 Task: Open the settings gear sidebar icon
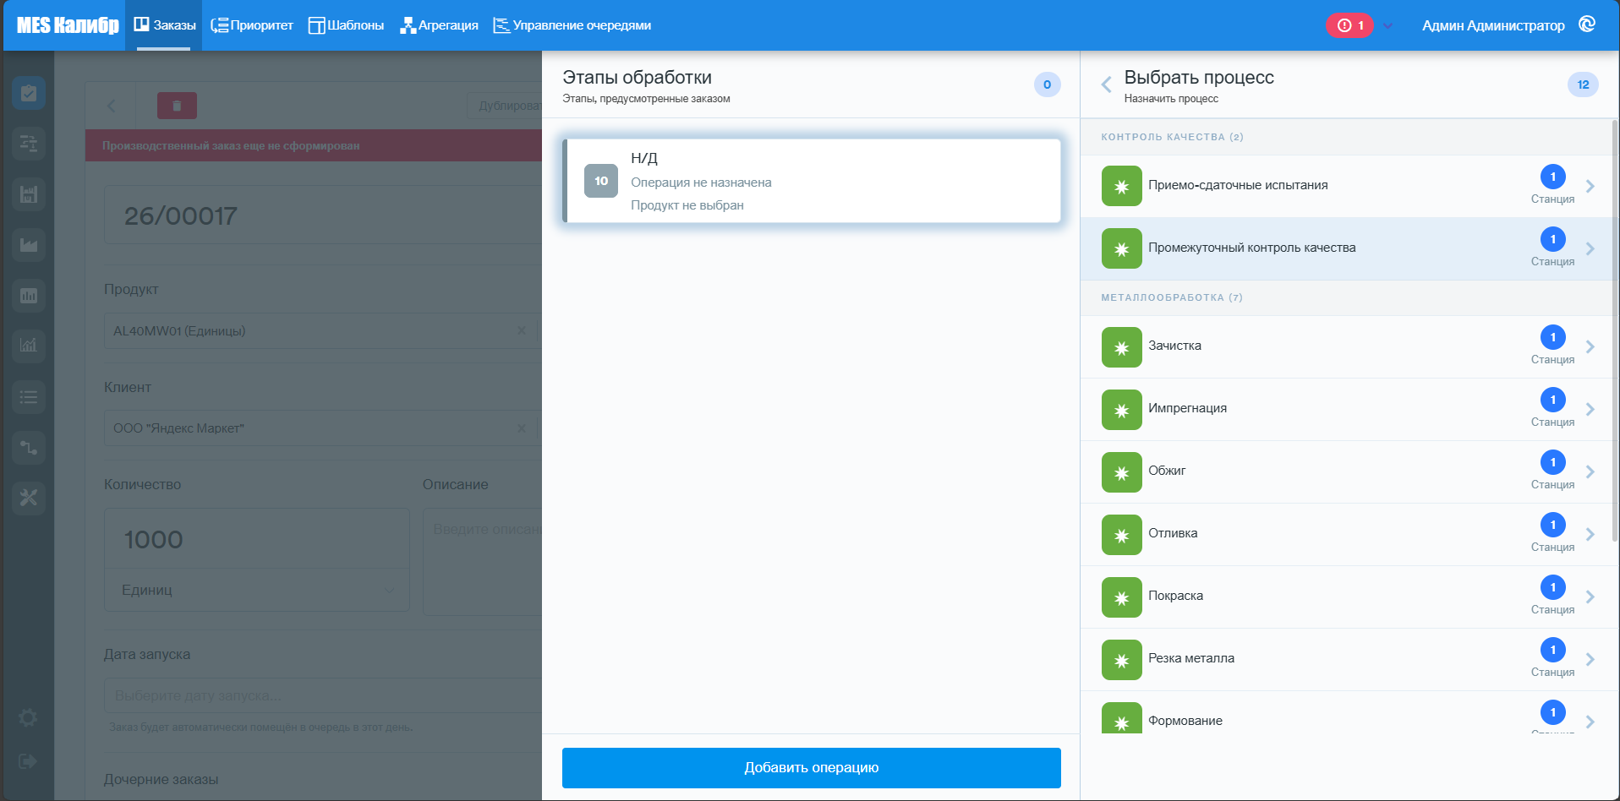click(x=28, y=718)
